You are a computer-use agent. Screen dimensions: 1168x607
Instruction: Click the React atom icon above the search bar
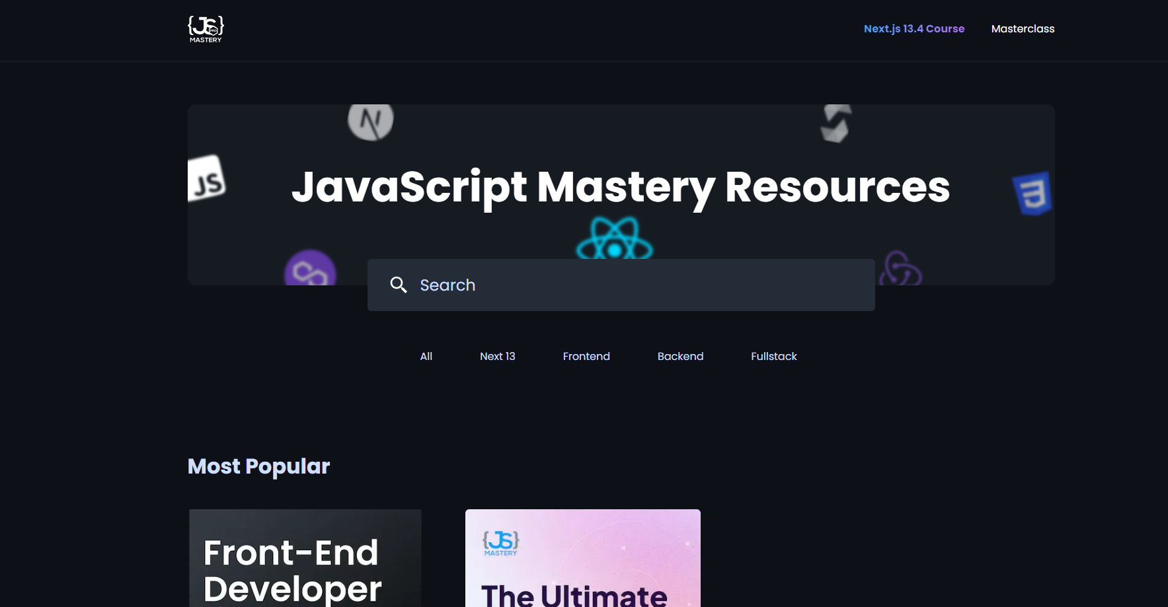pyautogui.click(x=615, y=239)
